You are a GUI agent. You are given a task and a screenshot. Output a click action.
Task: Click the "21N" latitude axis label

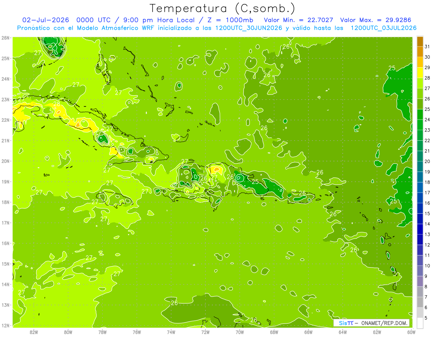pyautogui.click(x=5, y=140)
